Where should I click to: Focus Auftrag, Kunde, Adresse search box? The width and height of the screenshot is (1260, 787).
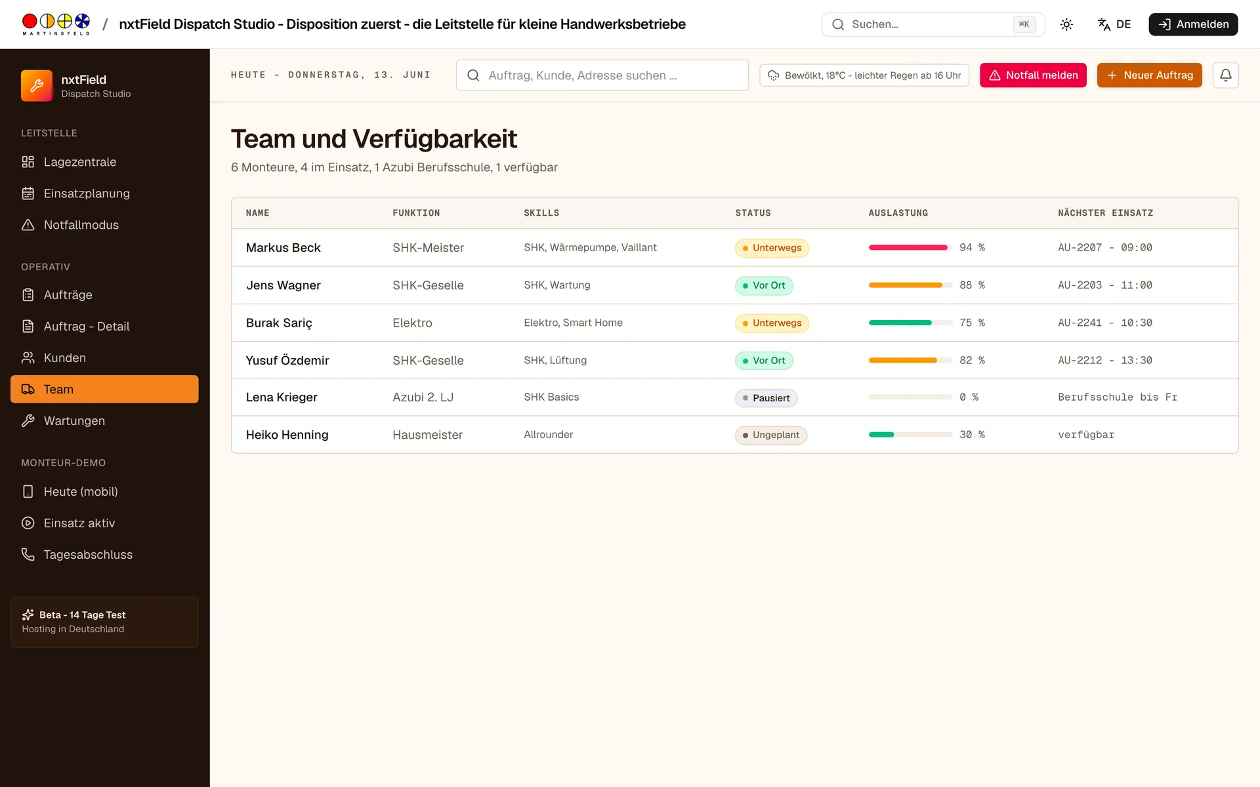(x=602, y=75)
